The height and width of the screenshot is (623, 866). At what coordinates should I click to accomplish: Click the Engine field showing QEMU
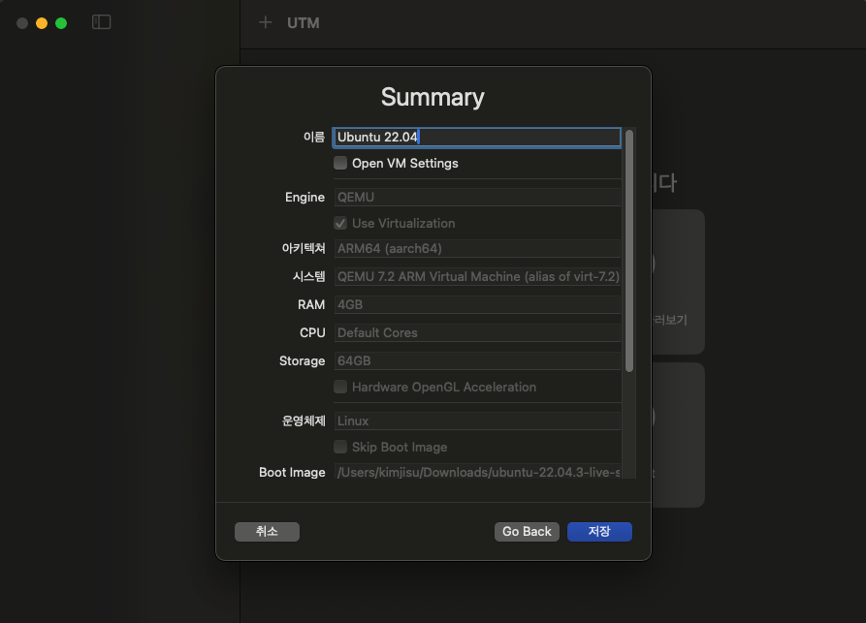[477, 197]
